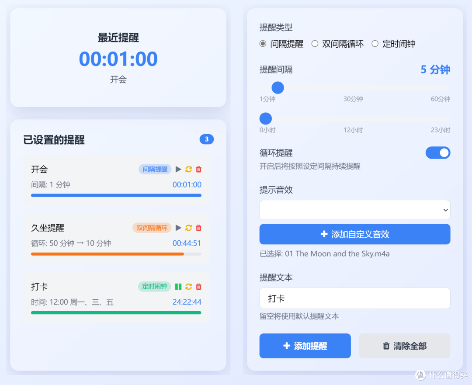Click 添加自定义音效 button

355,234
